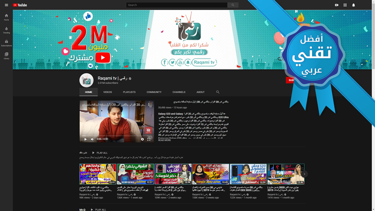Switch to the COMMUNITY tab
Screen dimensions: 375x211
[154, 92]
